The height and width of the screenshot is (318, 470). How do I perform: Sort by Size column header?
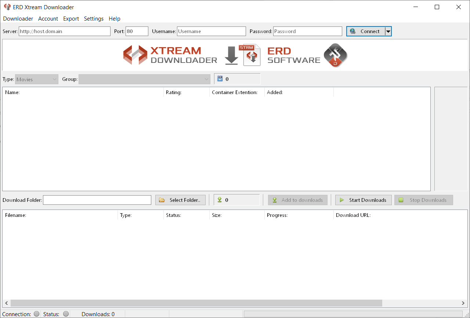click(237, 215)
